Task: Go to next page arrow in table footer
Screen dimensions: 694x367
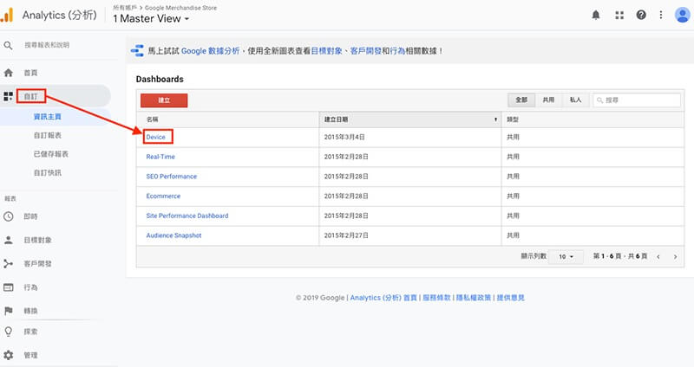Action: coord(675,256)
